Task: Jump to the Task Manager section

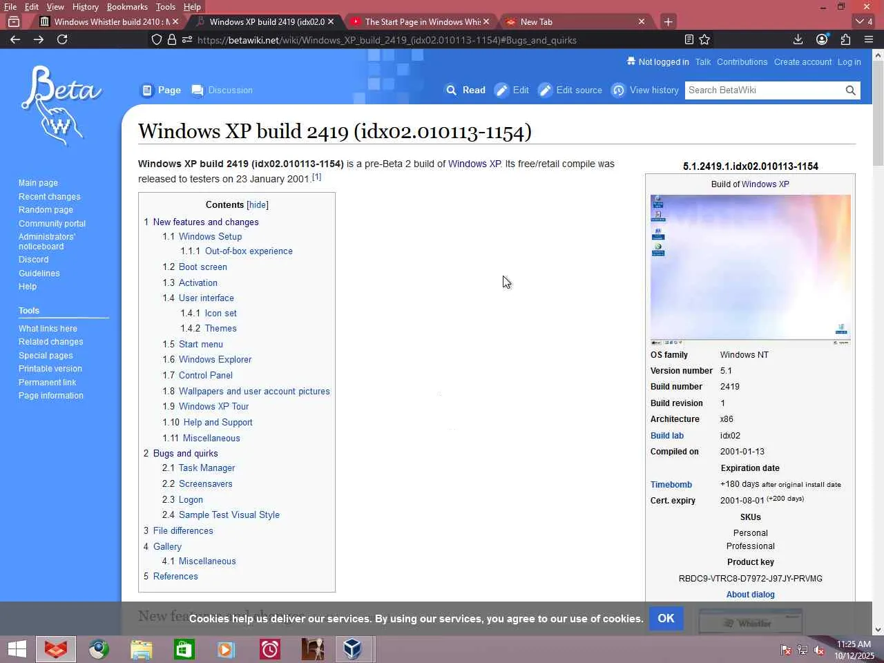Action: point(206,468)
